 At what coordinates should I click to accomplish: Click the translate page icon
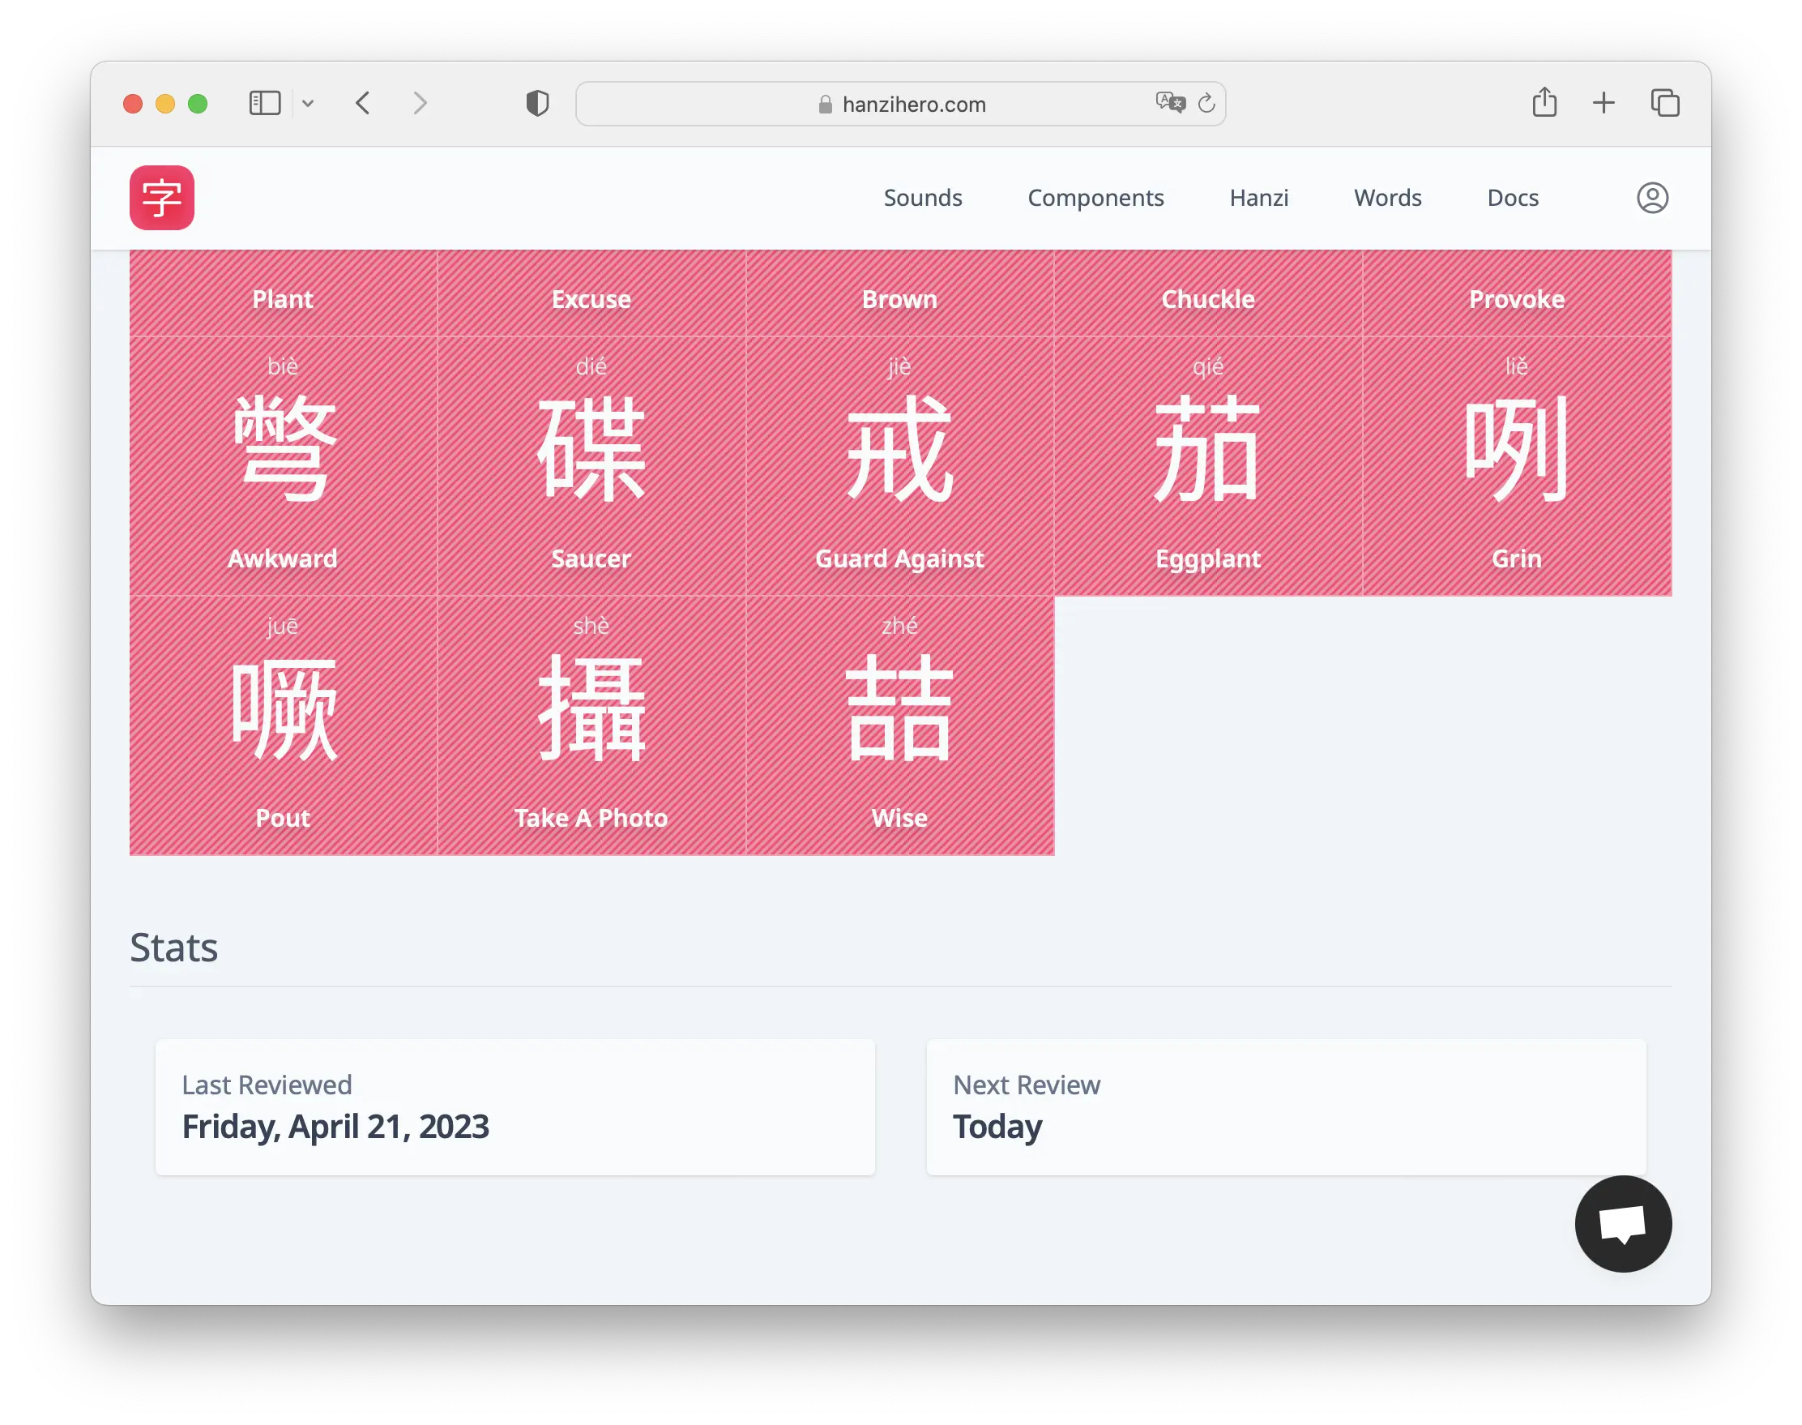(x=1170, y=103)
